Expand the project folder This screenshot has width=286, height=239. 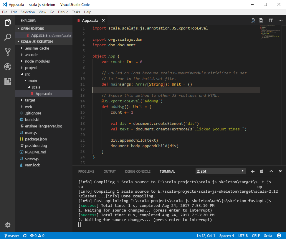(44, 68)
